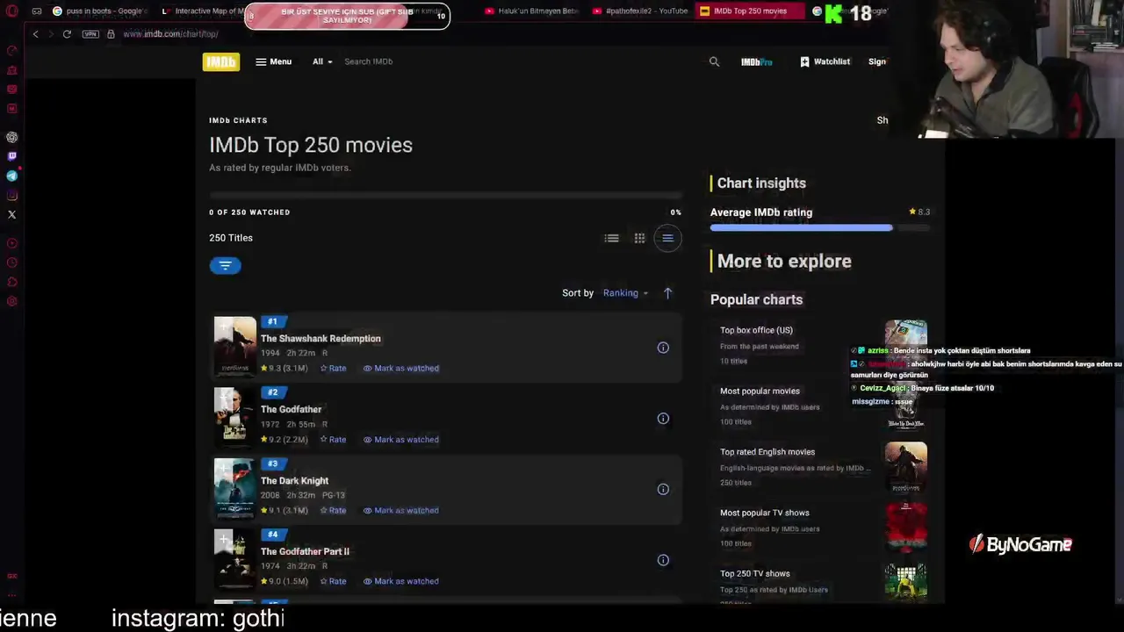This screenshot has width=1124, height=632.
Task: Mark The Godfather as watched
Action: pos(401,440)
